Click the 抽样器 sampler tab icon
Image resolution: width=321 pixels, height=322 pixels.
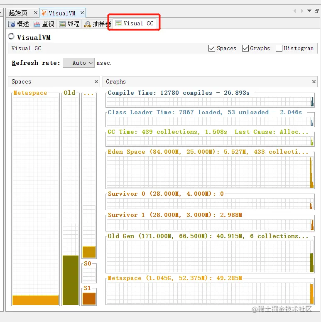point(88,24)
